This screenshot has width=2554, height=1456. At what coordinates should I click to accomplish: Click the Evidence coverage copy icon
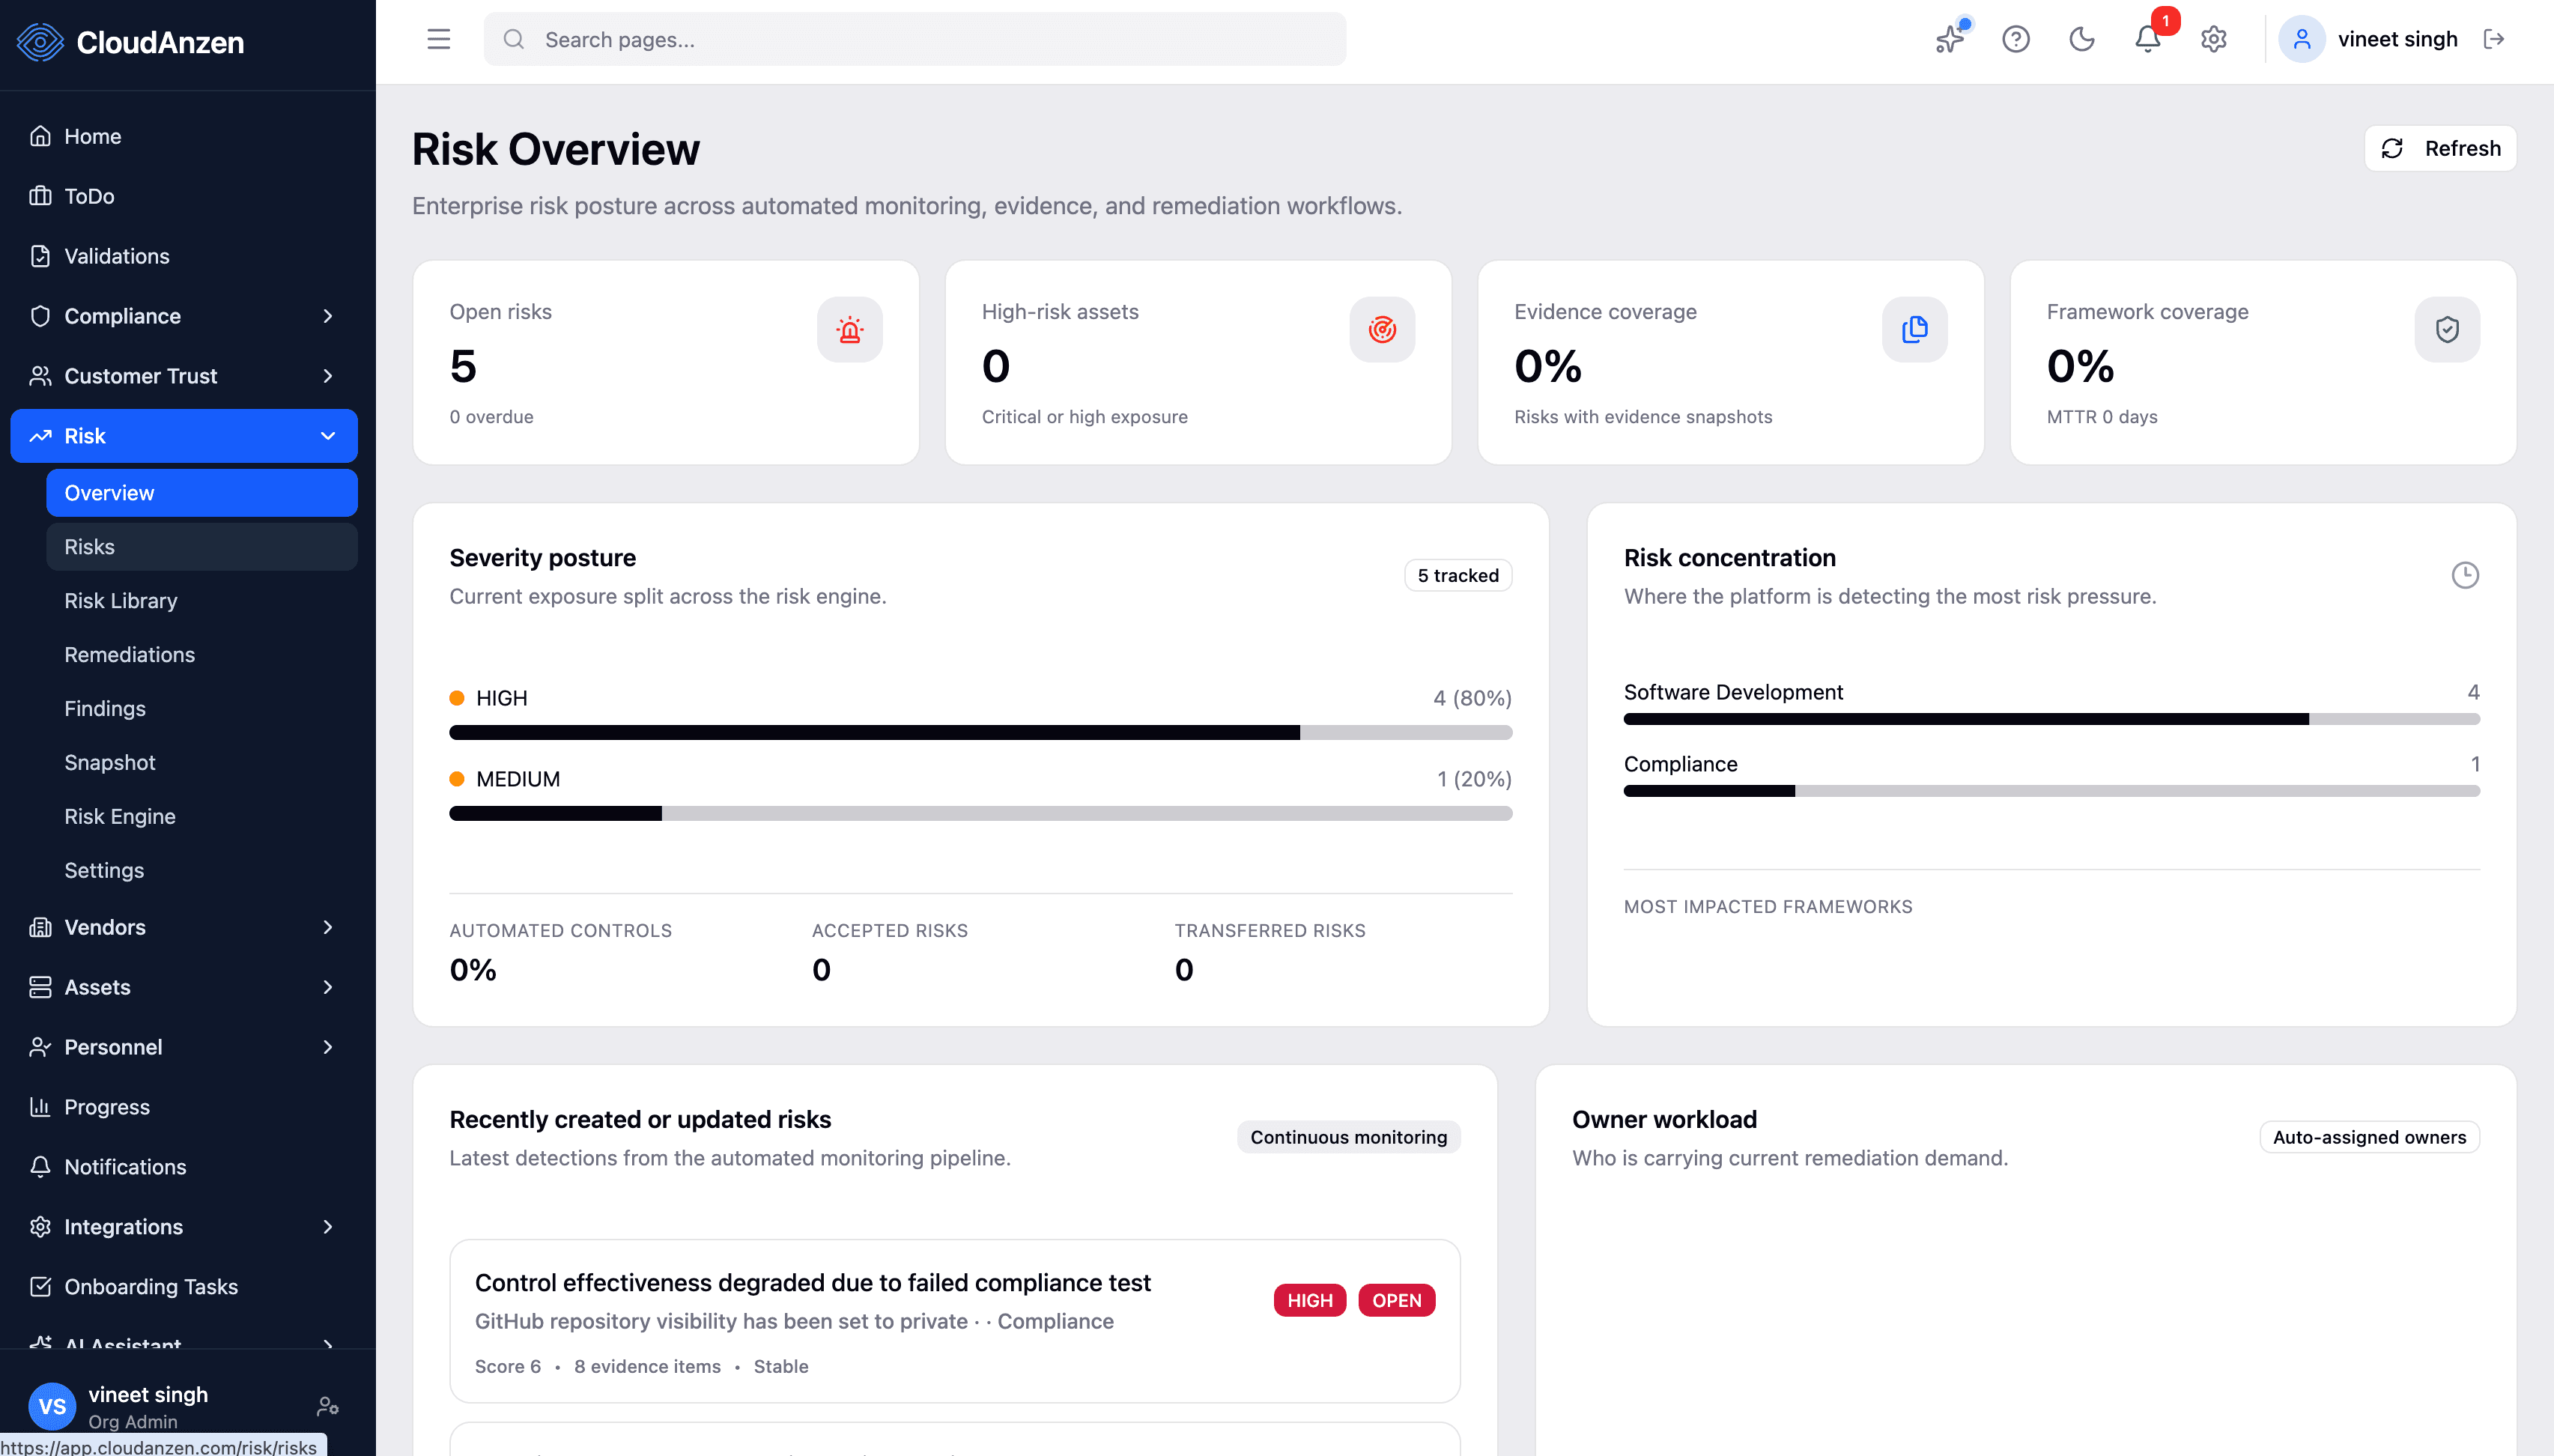pyautogui.click(x=1914, y=329)
